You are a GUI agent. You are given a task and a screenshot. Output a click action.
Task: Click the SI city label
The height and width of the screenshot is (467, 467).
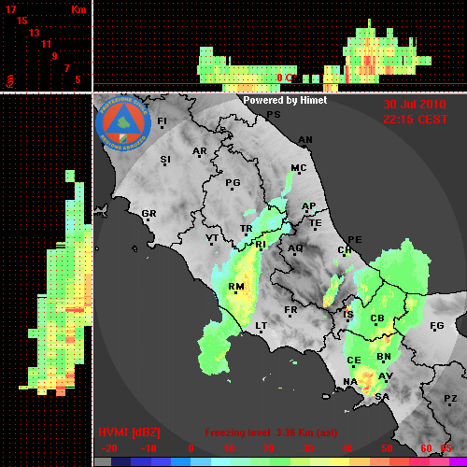pos(165,160)
